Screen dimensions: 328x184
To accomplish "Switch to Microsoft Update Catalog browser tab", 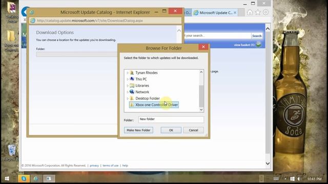I will pyautogui.click(x=215, y=13).
